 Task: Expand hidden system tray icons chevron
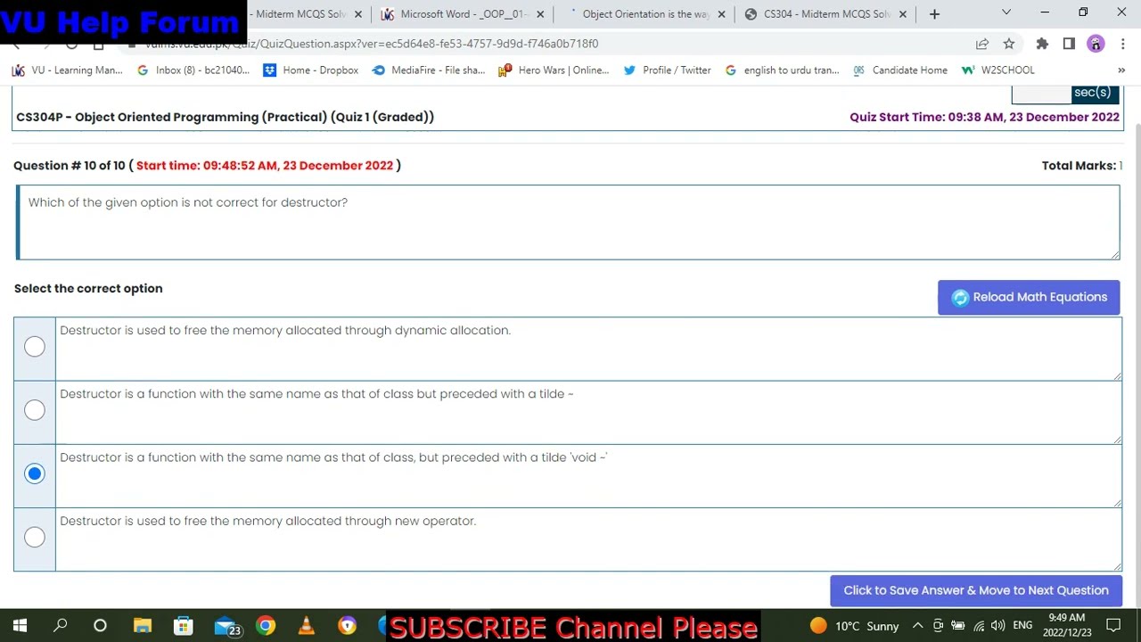[917, 626]
